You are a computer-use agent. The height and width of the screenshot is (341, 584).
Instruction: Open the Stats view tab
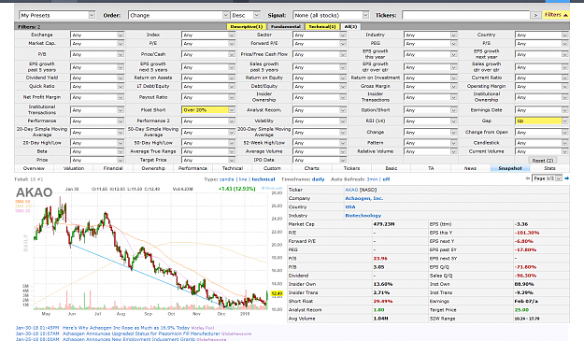coord(549,168)
